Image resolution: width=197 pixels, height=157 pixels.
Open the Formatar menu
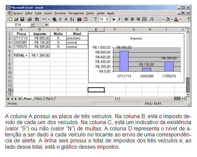coord(60,13)
